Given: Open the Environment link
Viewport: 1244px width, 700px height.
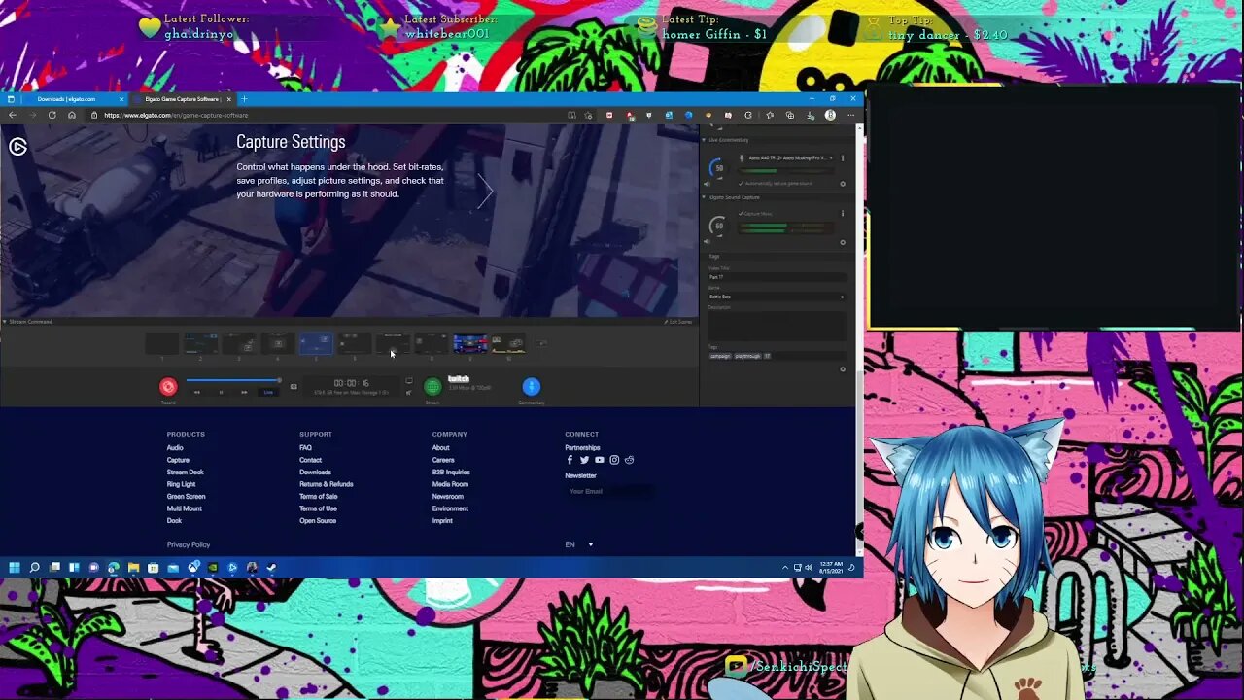Looking at the screenshot, I should coord(450,508).
